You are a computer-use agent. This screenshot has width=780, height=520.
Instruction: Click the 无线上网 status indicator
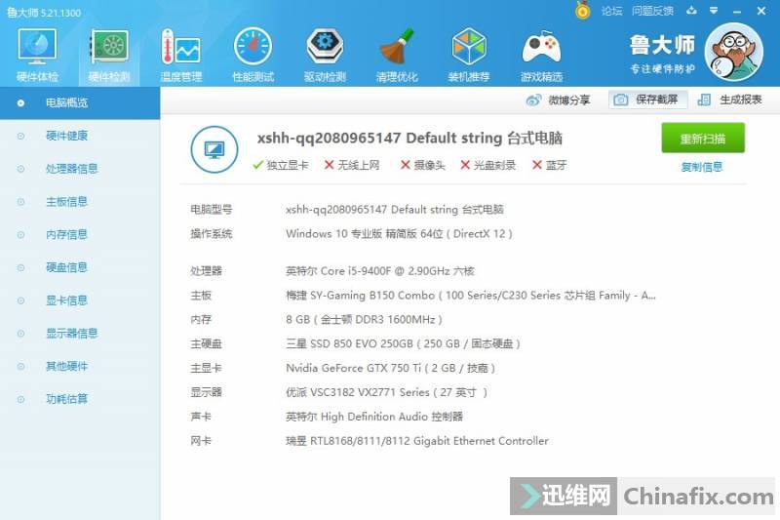point(352,165)
